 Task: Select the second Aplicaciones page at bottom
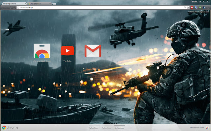point(106,127)
